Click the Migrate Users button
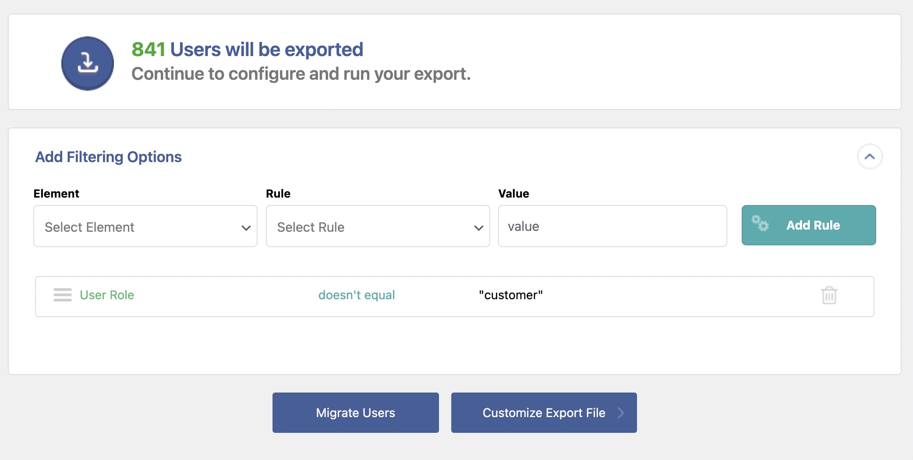913x460 pixels. 355,413
